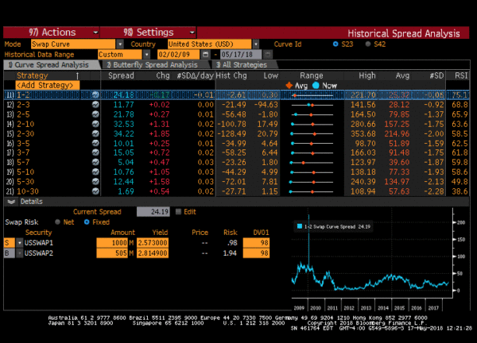Screen dimensions: 477x343
Task: Edit USSWAP1 yield field 2.573000
Action: click(153, 243)
